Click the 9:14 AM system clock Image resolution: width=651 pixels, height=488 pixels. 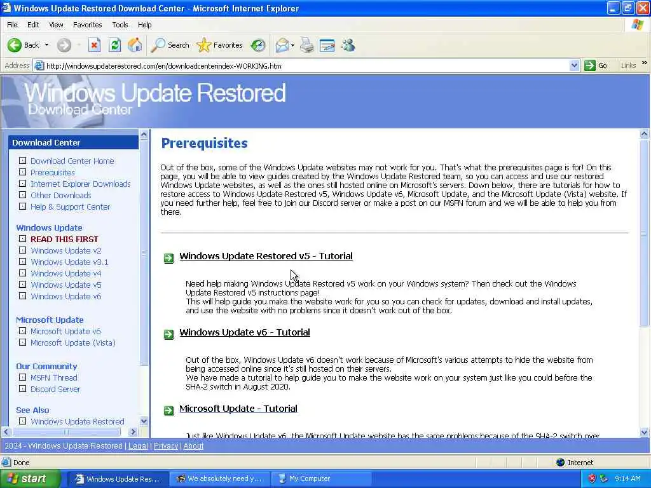[627, 479]
